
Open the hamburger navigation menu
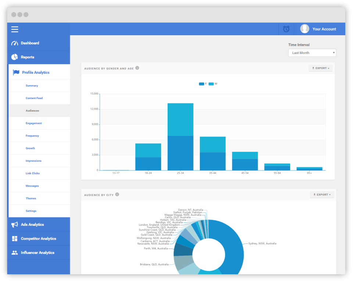pos(15,29)
